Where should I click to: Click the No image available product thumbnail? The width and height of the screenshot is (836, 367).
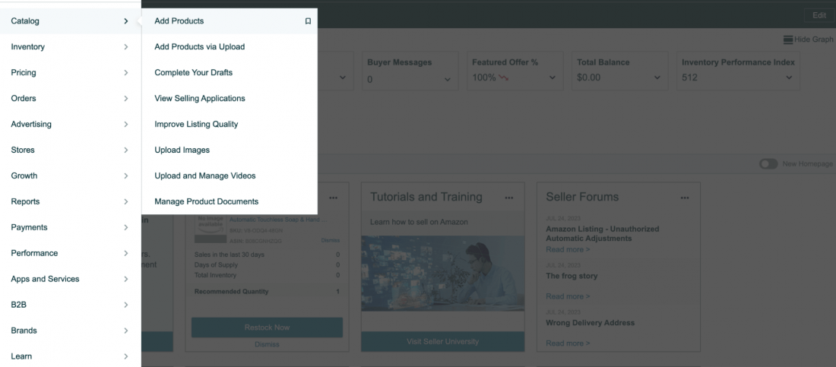click(210, 229)
